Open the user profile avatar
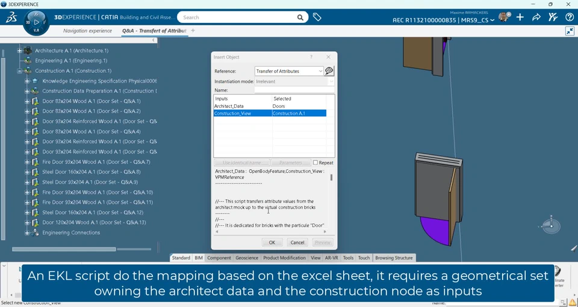 click(504, 17)
